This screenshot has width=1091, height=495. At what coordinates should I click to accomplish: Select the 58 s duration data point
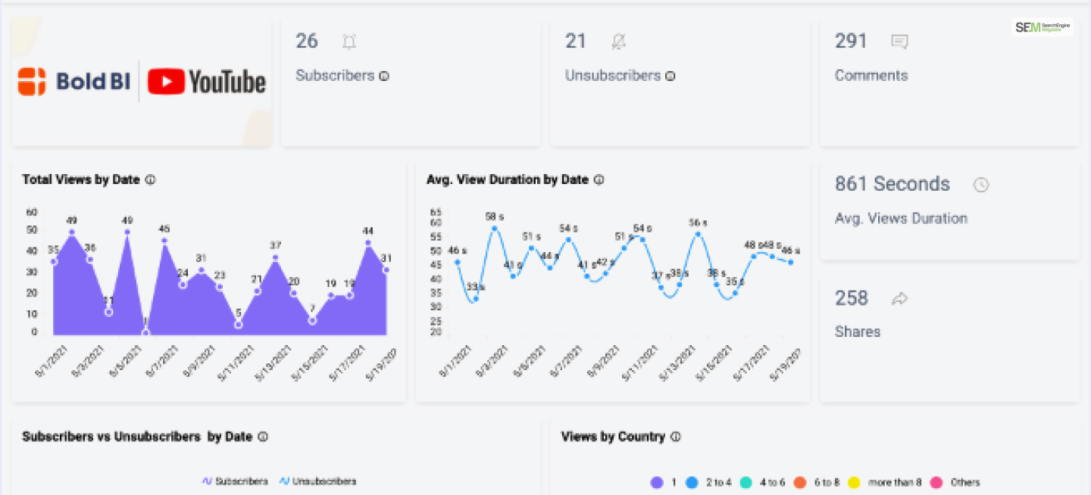click(495, 228)
